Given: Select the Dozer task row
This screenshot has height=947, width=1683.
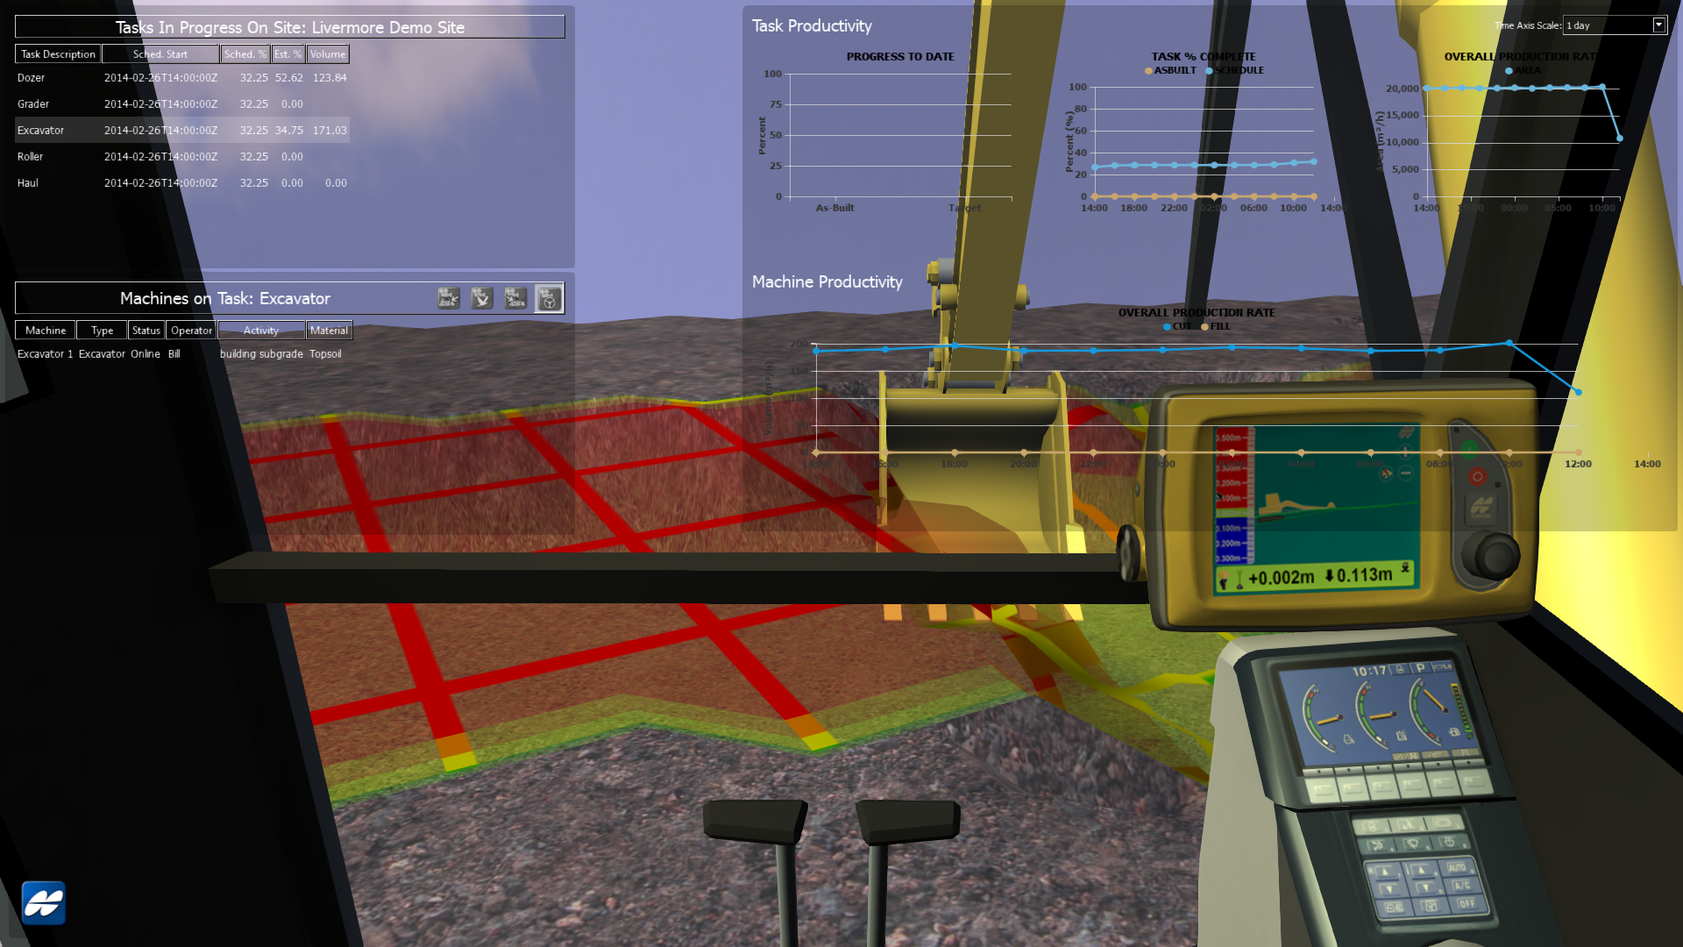Looking at the screenshot, I should point(182,78).
